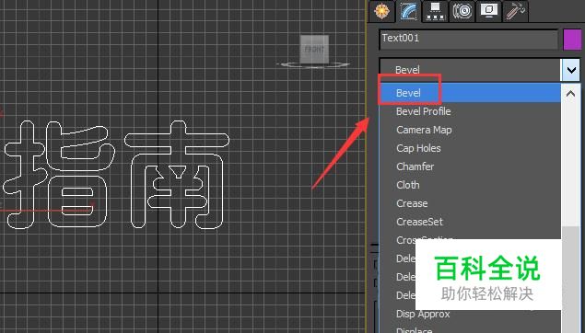Open the Hierarchy panel tab
585x333 pixels.
[x=435, y=11]
